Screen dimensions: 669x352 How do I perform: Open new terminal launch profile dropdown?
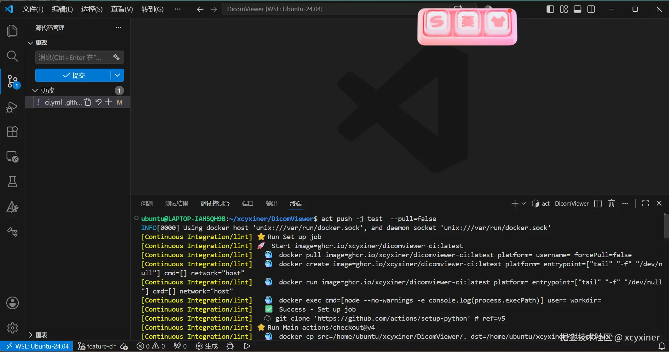pos(523,204)
